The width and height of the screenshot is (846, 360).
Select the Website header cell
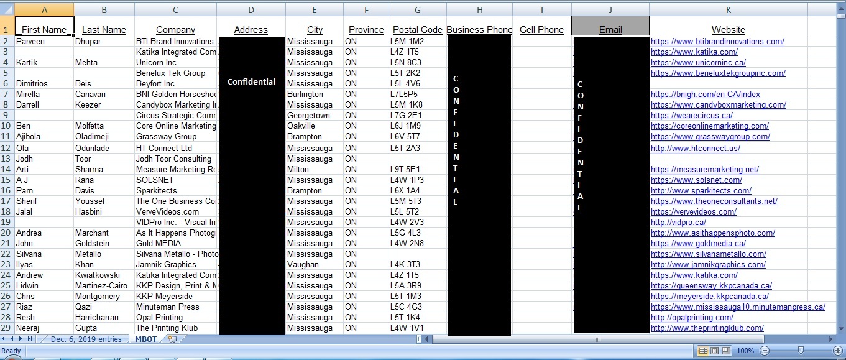[x=729, y=26]
